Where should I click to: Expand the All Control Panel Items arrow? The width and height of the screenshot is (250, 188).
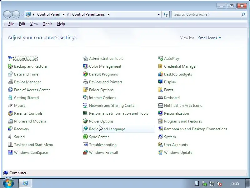point(108,14)
